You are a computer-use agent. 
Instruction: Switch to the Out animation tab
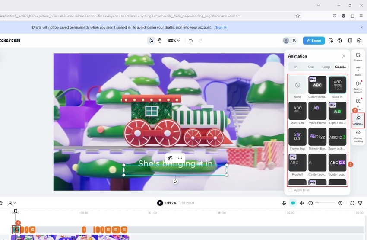[311, 67]
